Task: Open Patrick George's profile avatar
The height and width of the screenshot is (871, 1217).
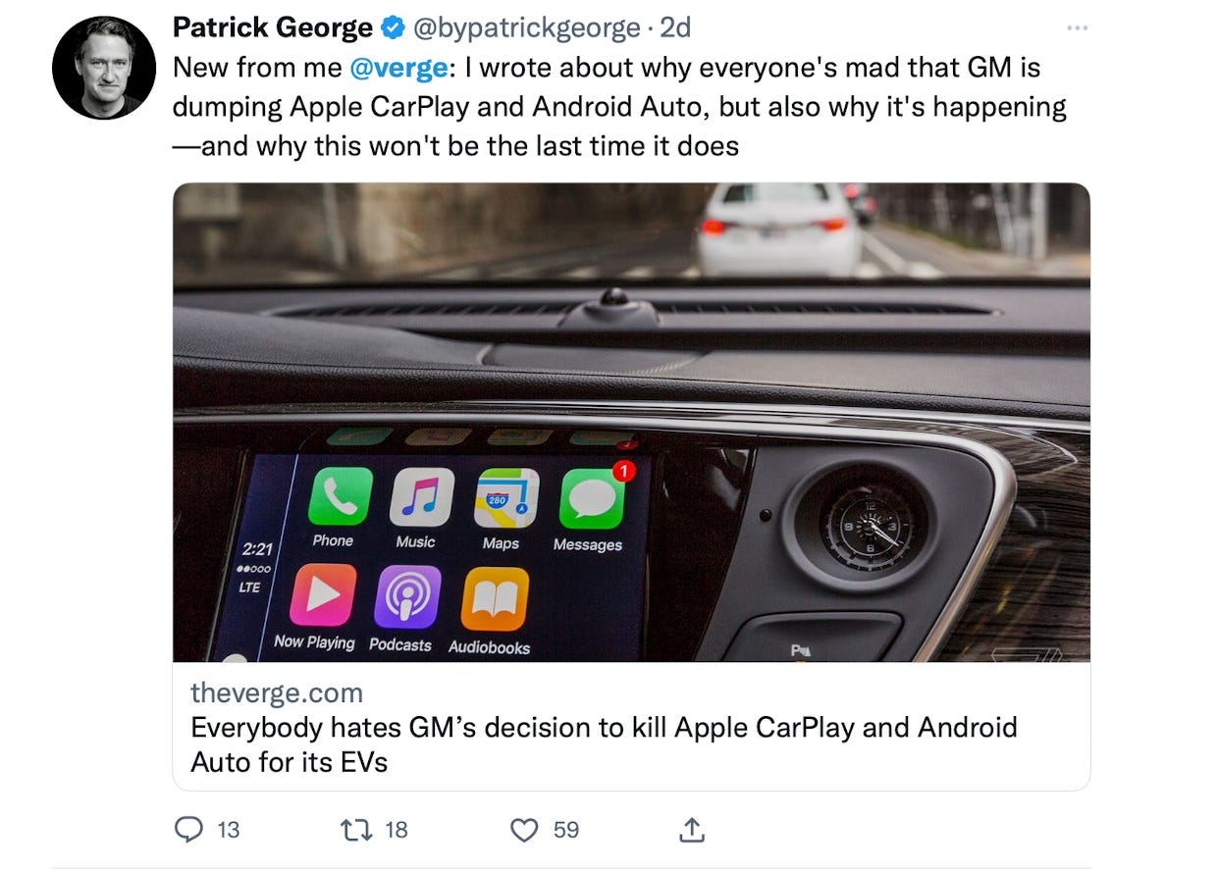Action: 103,67
